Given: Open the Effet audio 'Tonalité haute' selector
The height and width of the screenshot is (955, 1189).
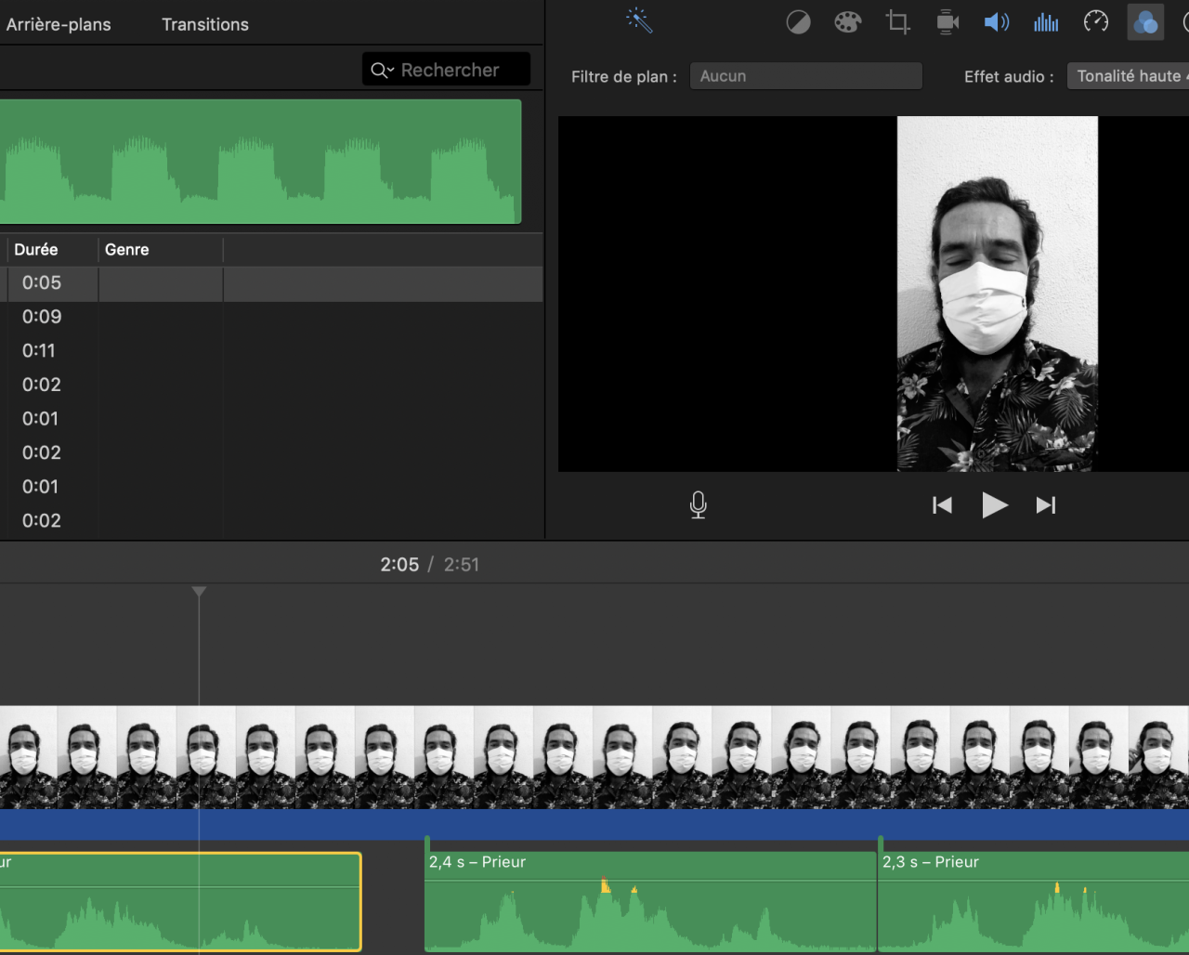Looking at the screenshot, I should coord(1129,76).
